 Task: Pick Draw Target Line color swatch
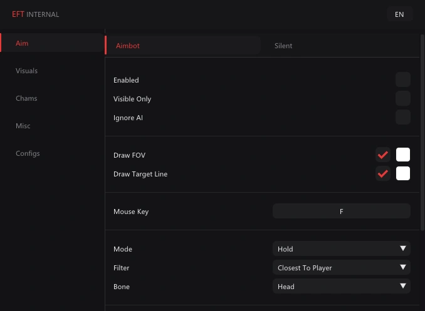coord(403,173)
